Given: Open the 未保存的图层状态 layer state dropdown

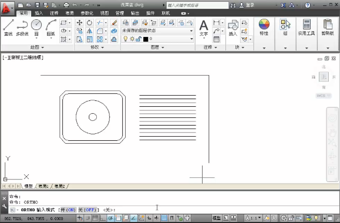Looking at the screenshot, I should coord(157,31).
